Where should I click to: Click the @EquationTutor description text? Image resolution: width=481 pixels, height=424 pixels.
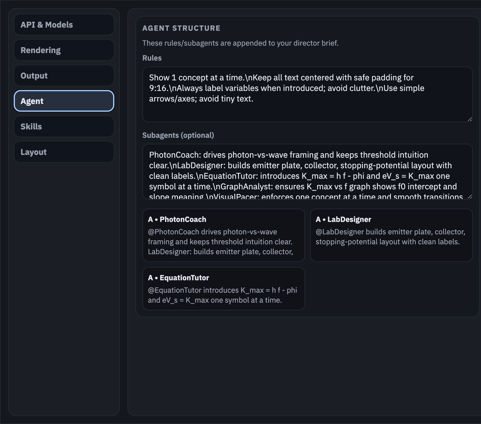(x=222, y=295)
